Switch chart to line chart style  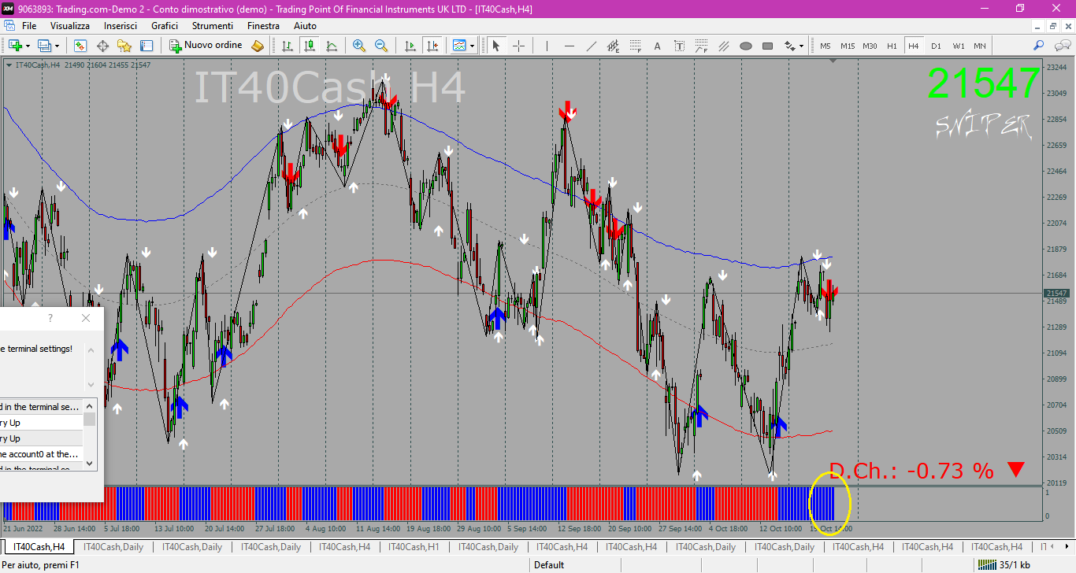[332, 46]
